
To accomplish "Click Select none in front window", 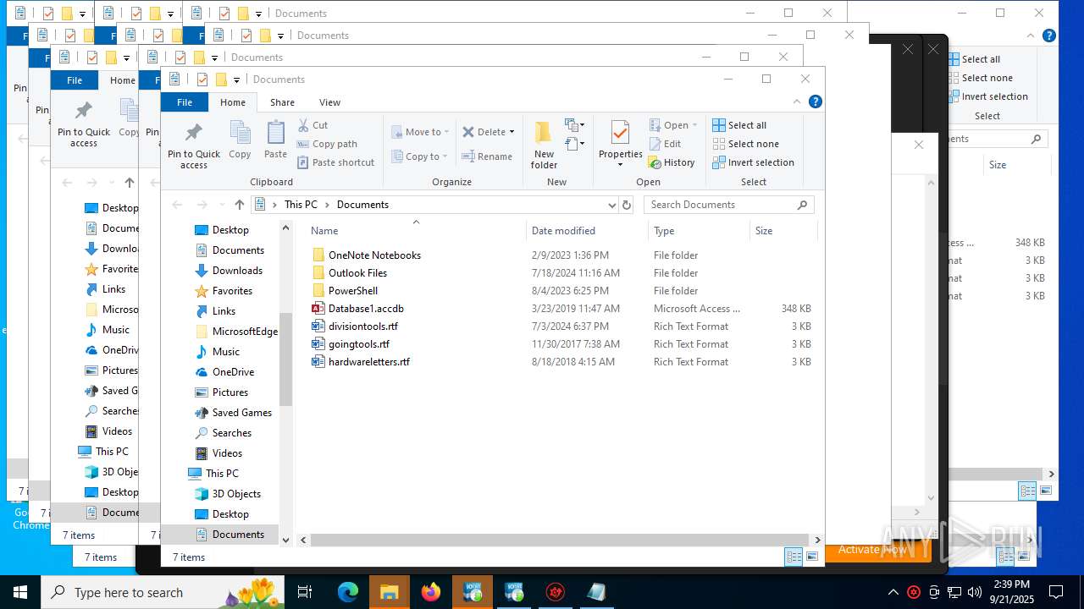I will pos(745,144).
